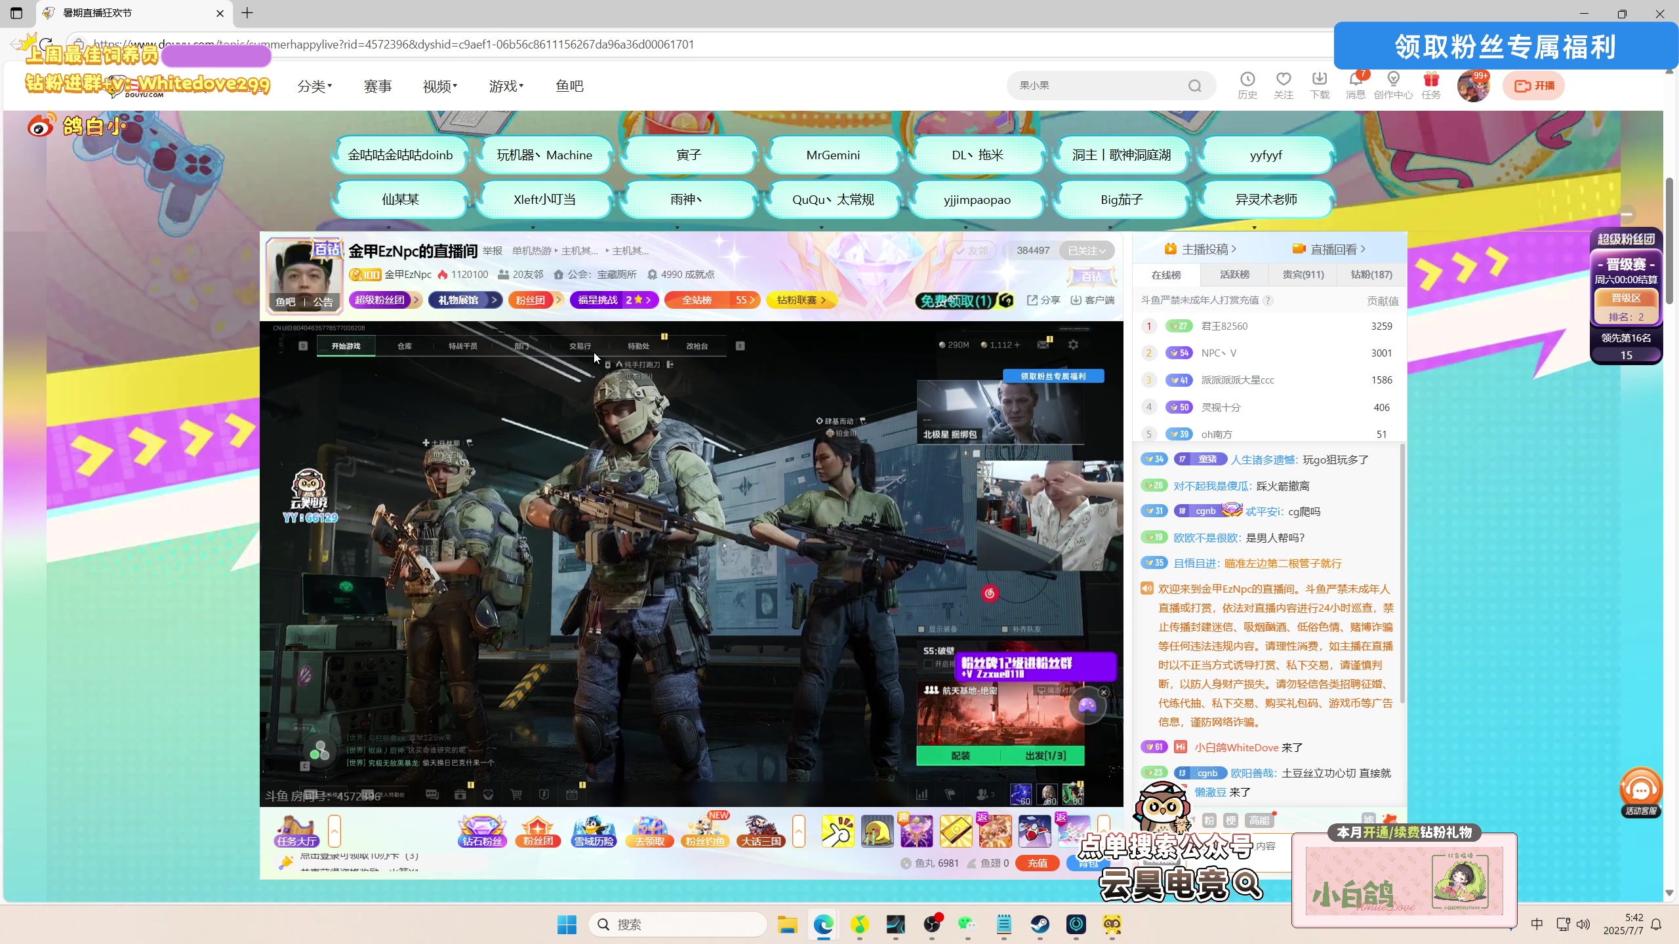Click the search magnifier in Douyu search box
This screenshot has width=1679, height=944.
(1194, 86)
